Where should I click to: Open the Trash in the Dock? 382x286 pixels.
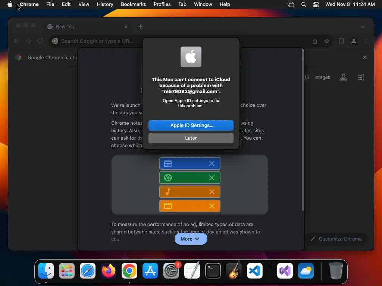(x=336, y=271)
